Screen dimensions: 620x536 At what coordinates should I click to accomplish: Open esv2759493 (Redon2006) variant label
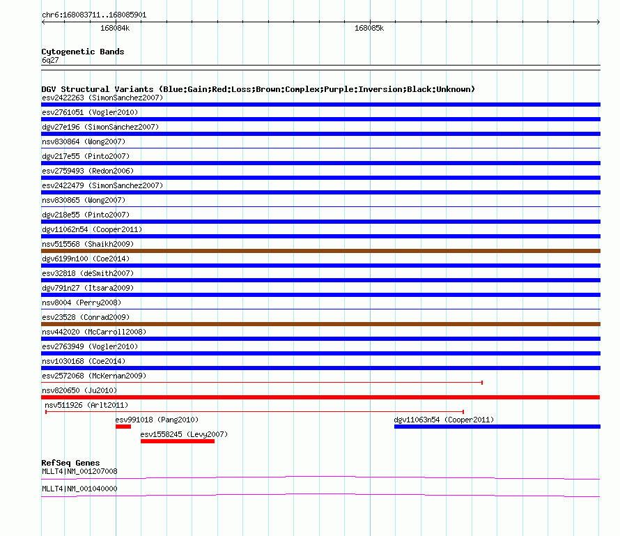pyautogui.click(x=88, y=171)
